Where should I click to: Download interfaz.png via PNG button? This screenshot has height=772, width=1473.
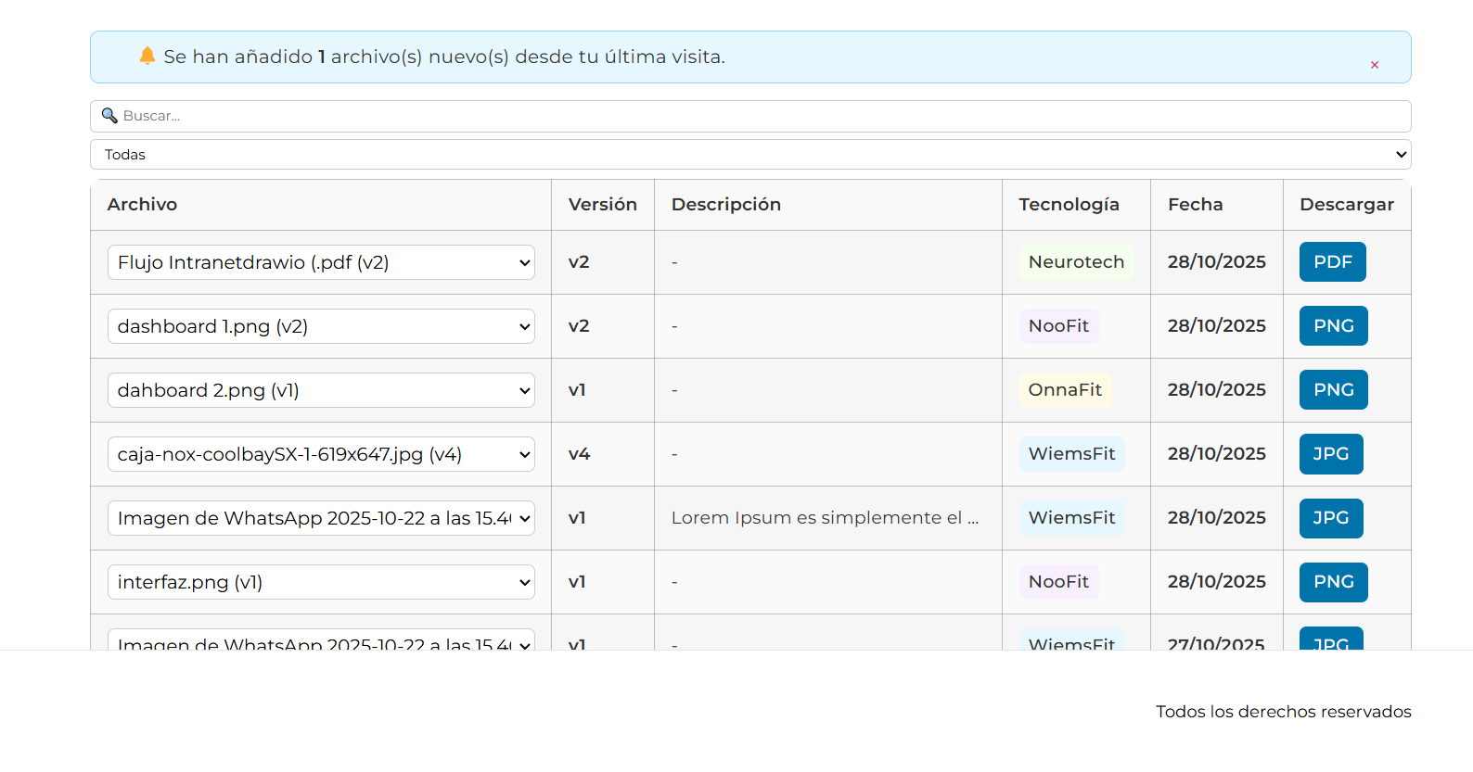click(x=1333, y=582)
